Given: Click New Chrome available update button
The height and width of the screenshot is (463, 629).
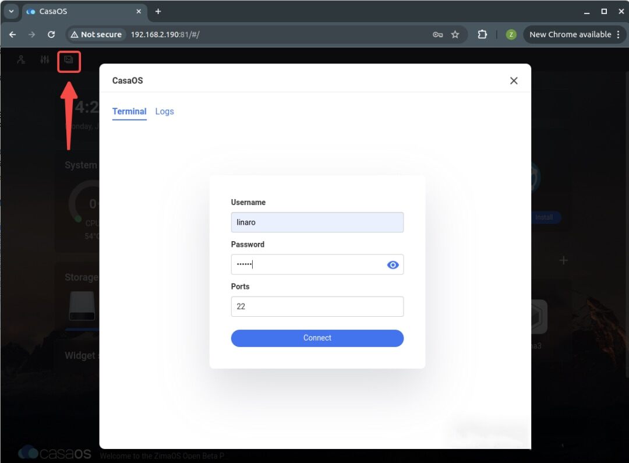Looking at the screenshot, I should click(570, 34).
